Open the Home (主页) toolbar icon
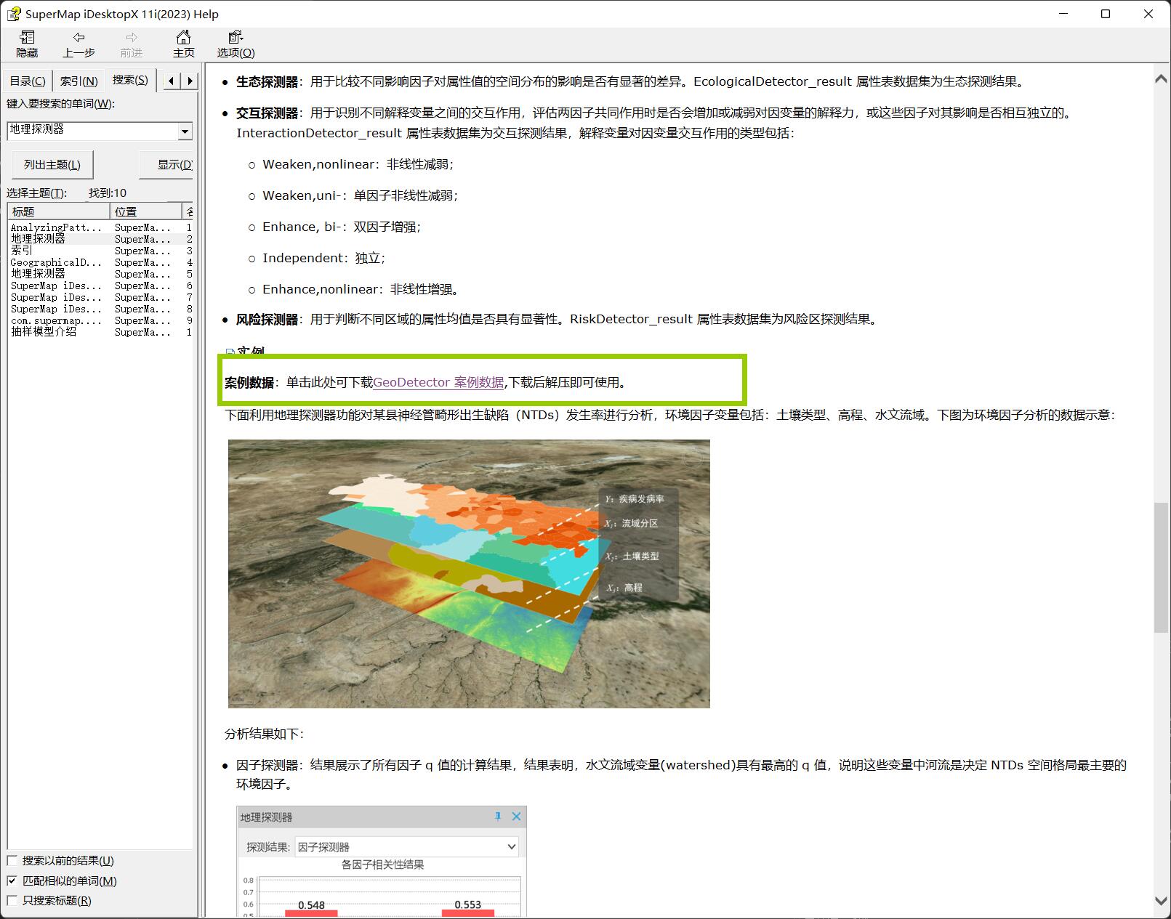 pyautogui.click(x=183, y=44)
